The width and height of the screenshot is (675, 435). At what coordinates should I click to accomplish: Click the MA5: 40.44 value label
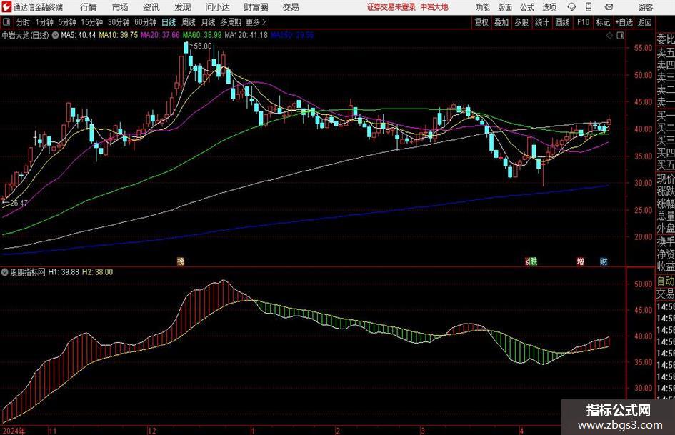pyautogui.click(x=79, y=35)
